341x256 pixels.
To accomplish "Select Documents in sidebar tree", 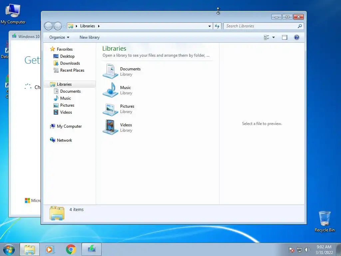I will [67, 91].
